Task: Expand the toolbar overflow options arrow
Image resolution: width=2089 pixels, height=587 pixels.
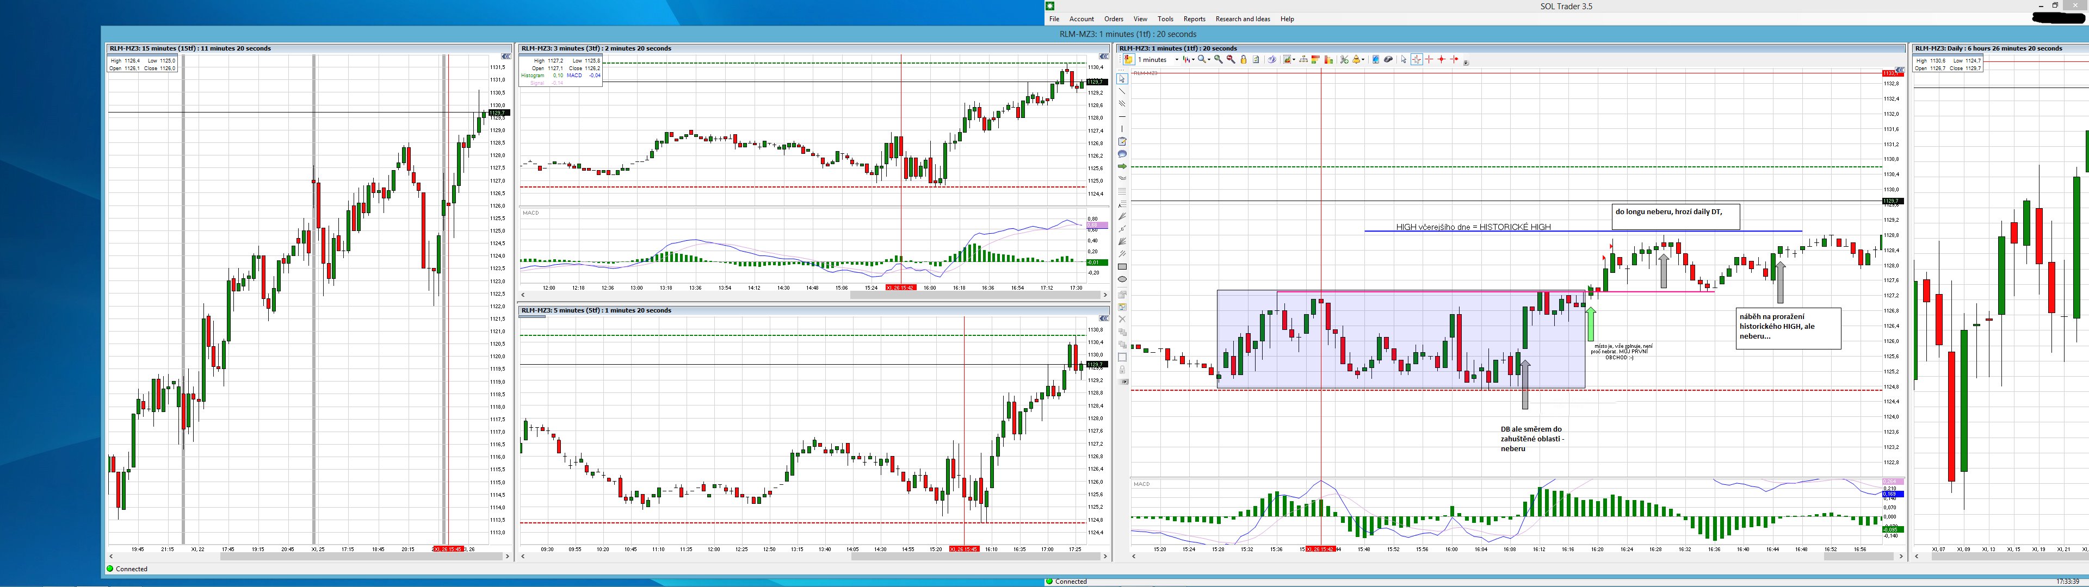Action: [x=1466, y=63]
